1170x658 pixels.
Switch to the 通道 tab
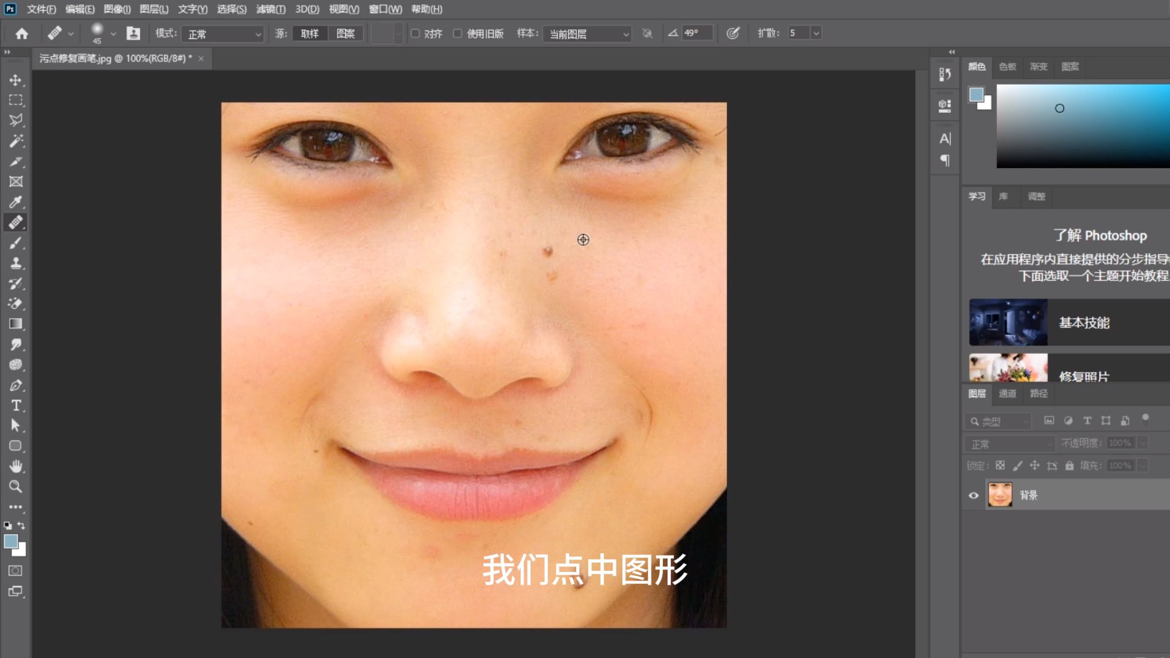[1007, 394]
